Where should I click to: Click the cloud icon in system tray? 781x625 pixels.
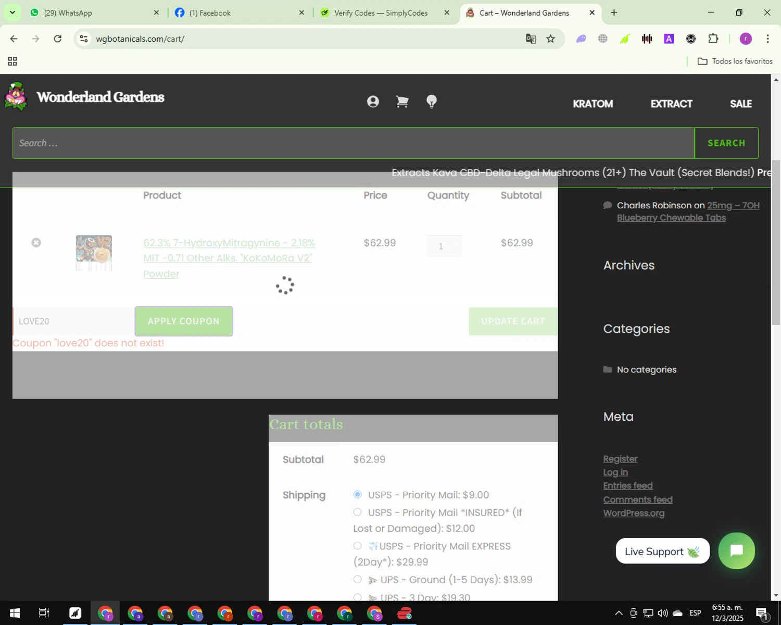[x=677, y=613]
